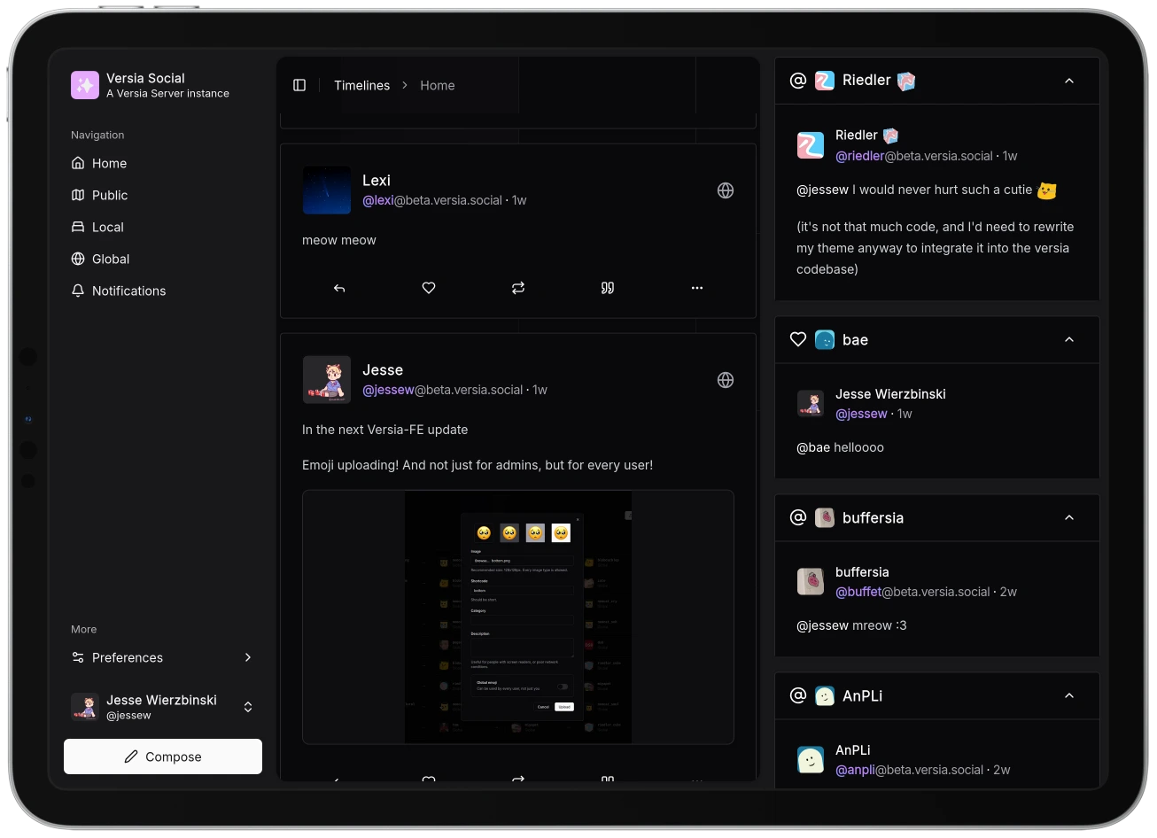Open Notifications in the navigation
This screenshot has width=1157, height=838.
click(x=128, y=291)
